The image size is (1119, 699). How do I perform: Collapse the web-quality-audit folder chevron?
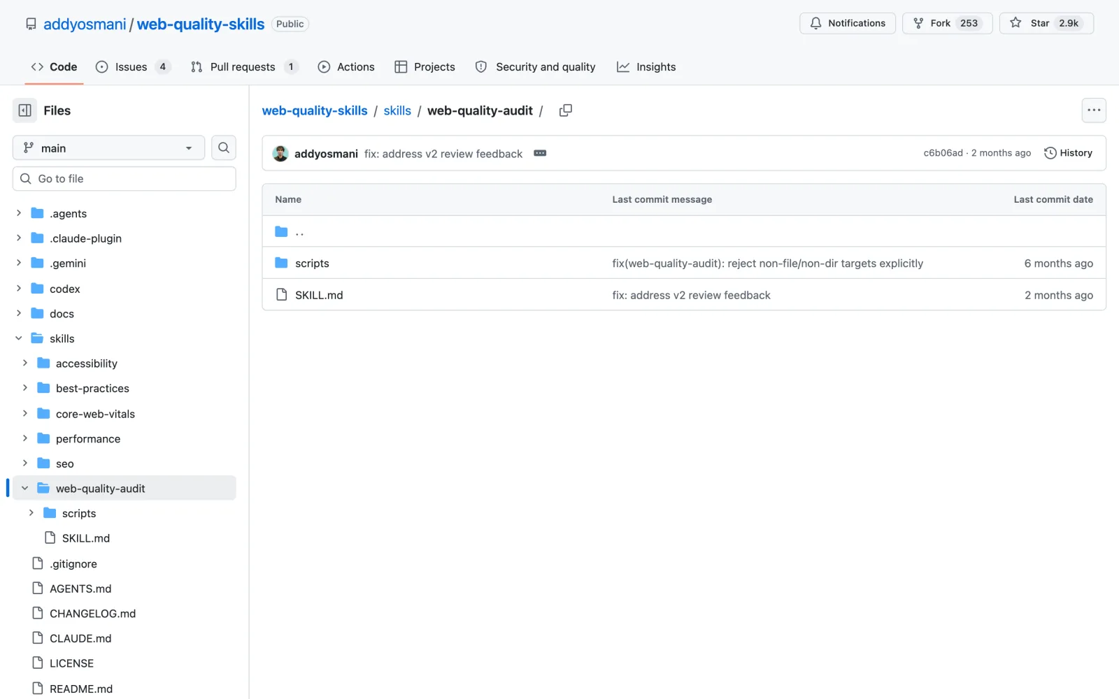[x=25, y=488]
